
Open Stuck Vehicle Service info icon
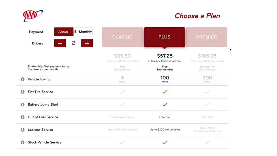point(23,142)
